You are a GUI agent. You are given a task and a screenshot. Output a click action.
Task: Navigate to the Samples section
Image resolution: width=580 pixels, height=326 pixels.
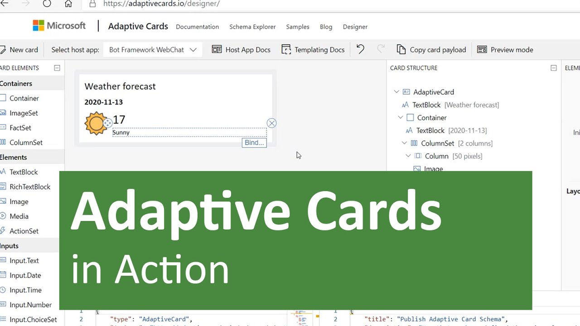click(x=298, y=27)
